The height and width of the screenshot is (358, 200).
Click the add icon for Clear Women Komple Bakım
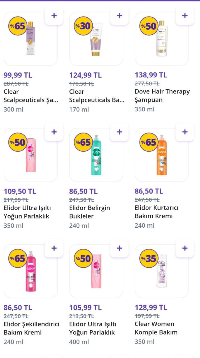point(184,248)
